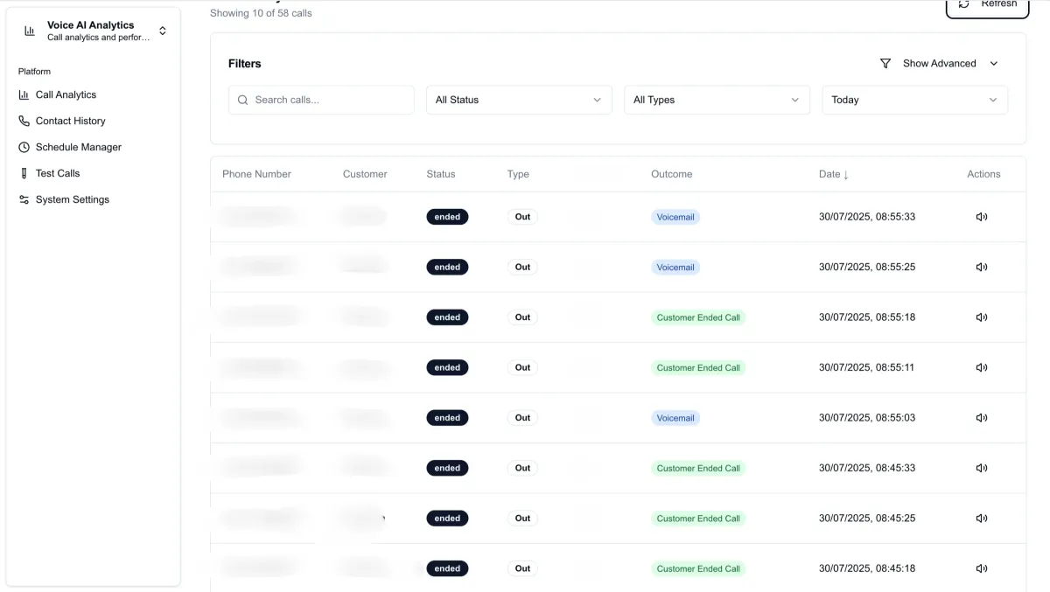1050x592 pixels.
Task: Go to Call Analytics page
Action: coord(66,94)
